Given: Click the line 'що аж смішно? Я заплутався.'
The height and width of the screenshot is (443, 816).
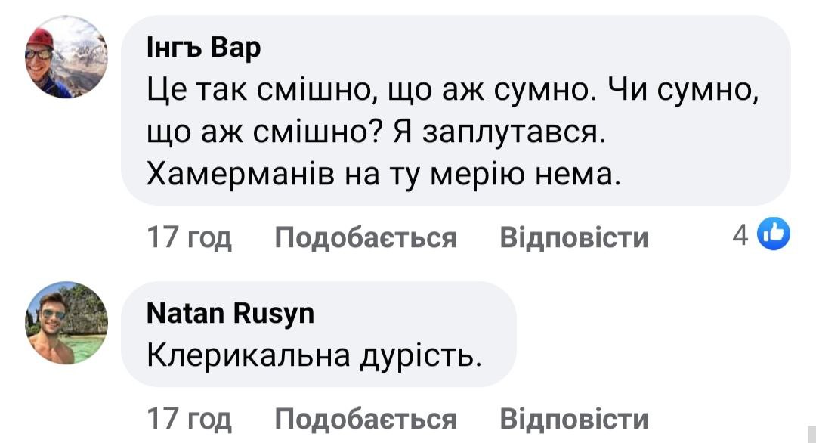Looking at the screenshot, I should (376, 135).
